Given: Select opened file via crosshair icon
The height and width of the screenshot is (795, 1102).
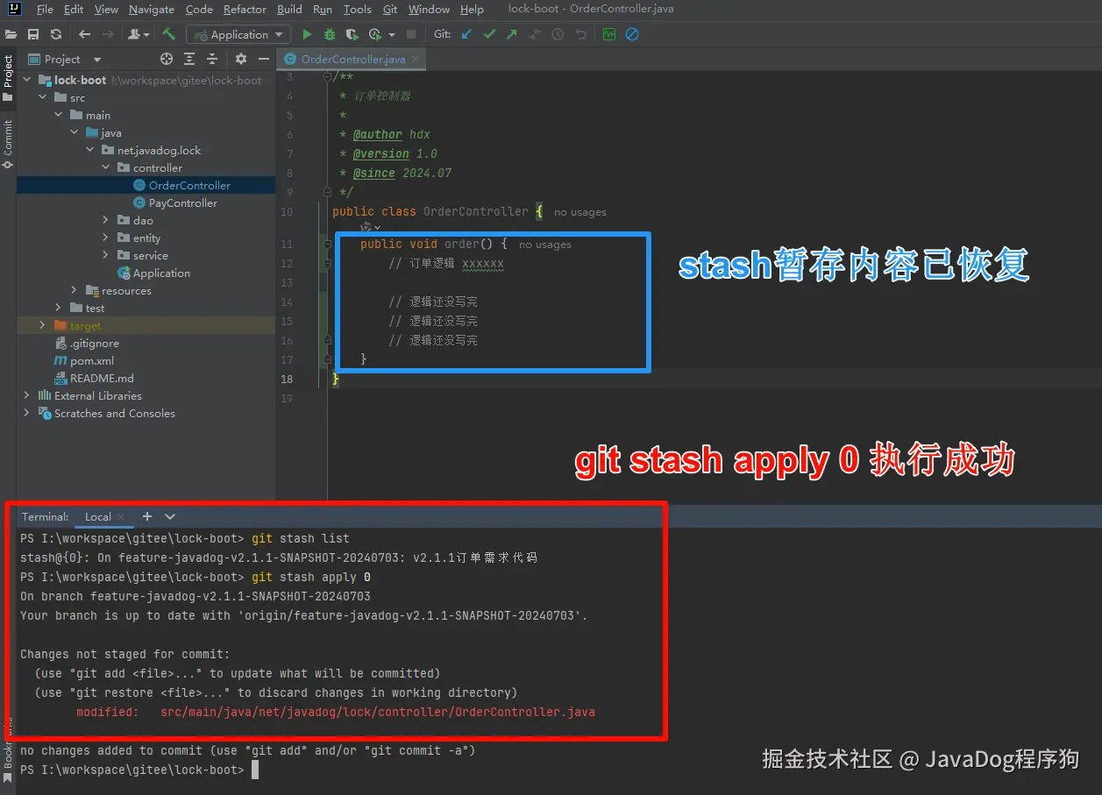Looking at the screenshot, I should (x=167, y=59).
